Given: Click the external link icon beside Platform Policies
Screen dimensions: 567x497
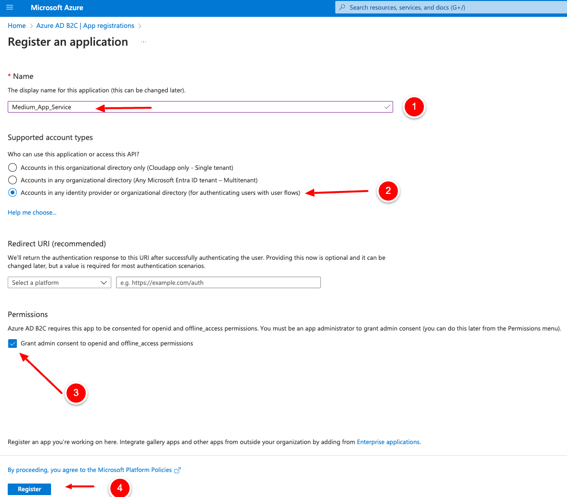Looking at the screenshot, I should [x=177, y=470].
